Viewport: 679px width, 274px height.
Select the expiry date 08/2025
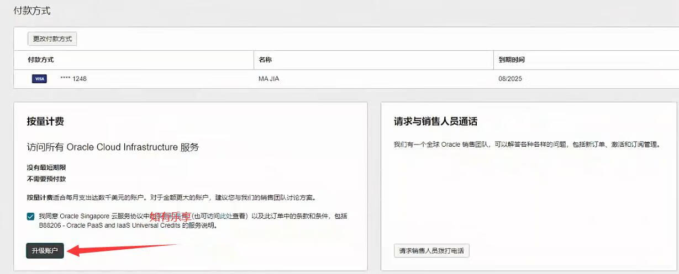(510, 79)
